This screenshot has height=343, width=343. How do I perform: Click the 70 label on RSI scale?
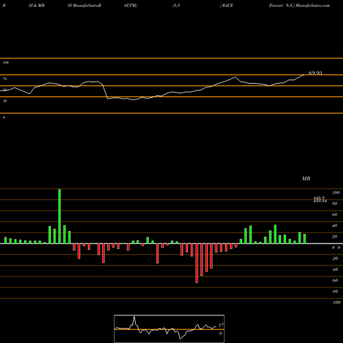pyautogui.click(x=5, y=79)
